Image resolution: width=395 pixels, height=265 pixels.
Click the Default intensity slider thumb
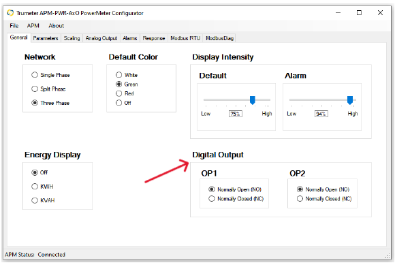253,100
